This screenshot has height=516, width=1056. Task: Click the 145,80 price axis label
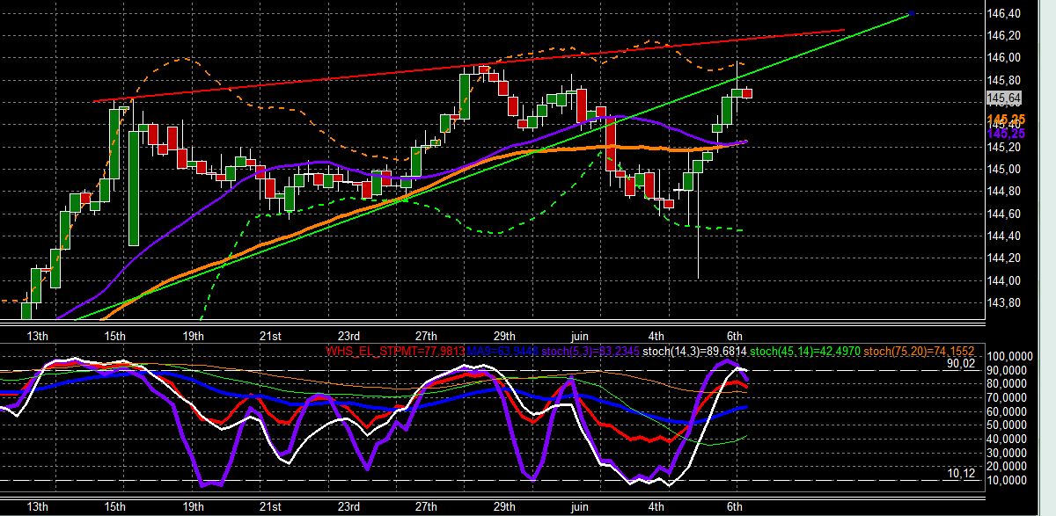tap(1004, 81)
